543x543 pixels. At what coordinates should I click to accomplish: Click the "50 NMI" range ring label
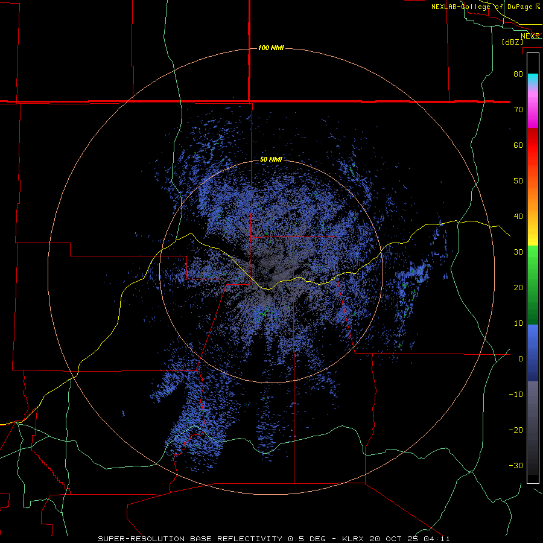pyautogui.click(x=271, y=160)
